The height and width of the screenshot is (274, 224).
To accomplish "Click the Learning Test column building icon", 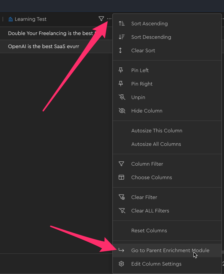I will (x=11, y=19).
